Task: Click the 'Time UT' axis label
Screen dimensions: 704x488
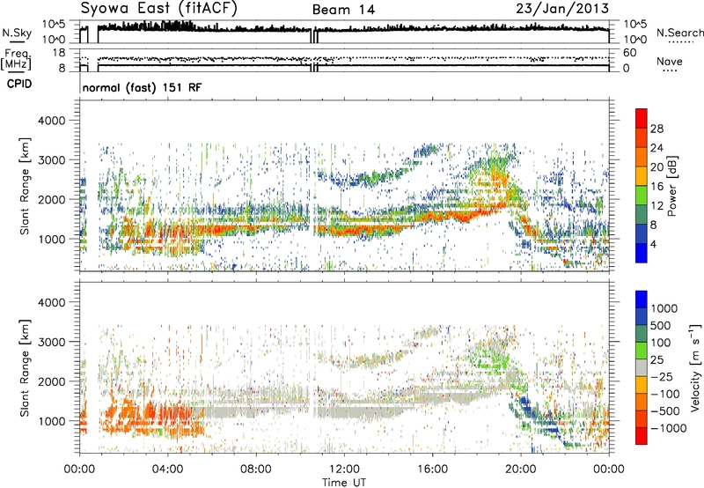Action: (x=344, y=483)
